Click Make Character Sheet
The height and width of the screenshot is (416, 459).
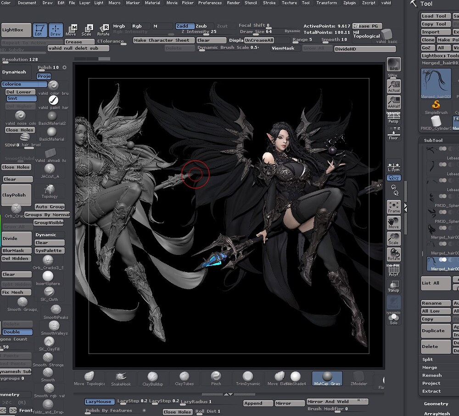[164, 40]
